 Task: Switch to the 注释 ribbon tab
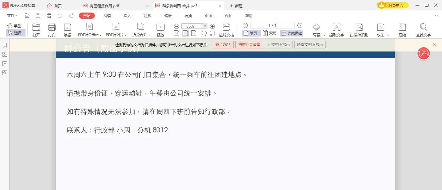(148, 16)
